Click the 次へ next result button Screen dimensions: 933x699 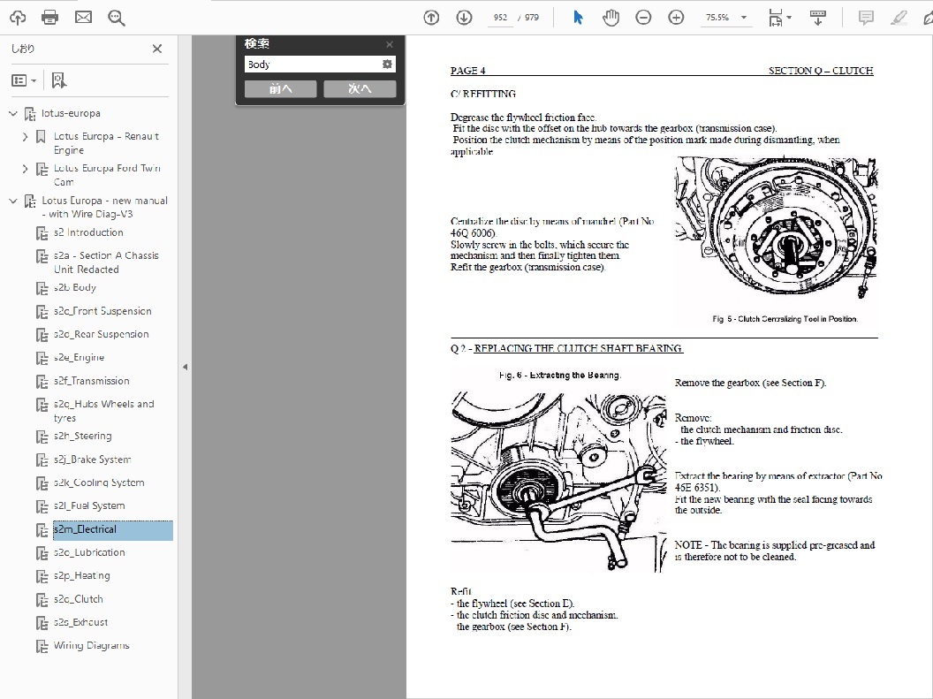(x=360, y=88)
